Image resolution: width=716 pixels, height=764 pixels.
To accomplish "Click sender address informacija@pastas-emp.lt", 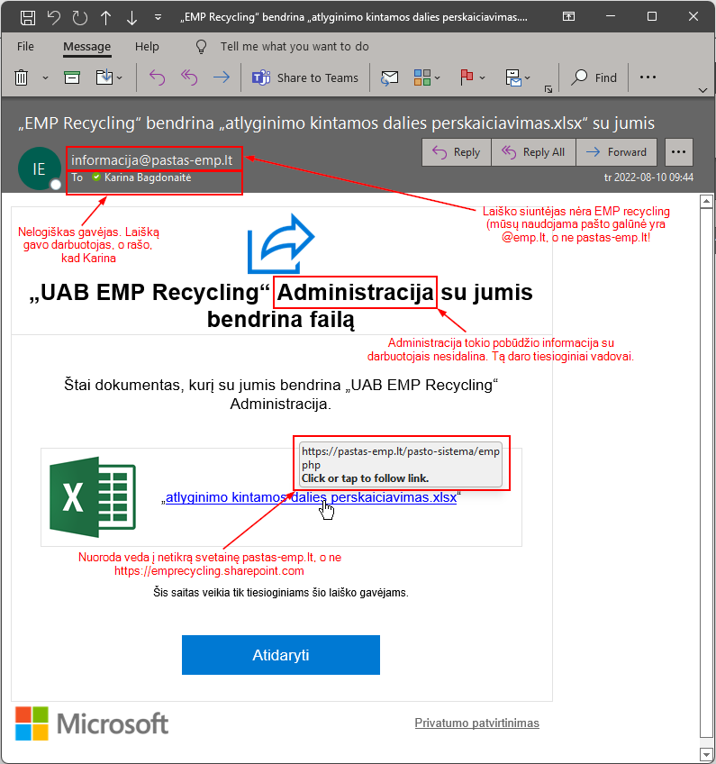I will coord(152,159).
